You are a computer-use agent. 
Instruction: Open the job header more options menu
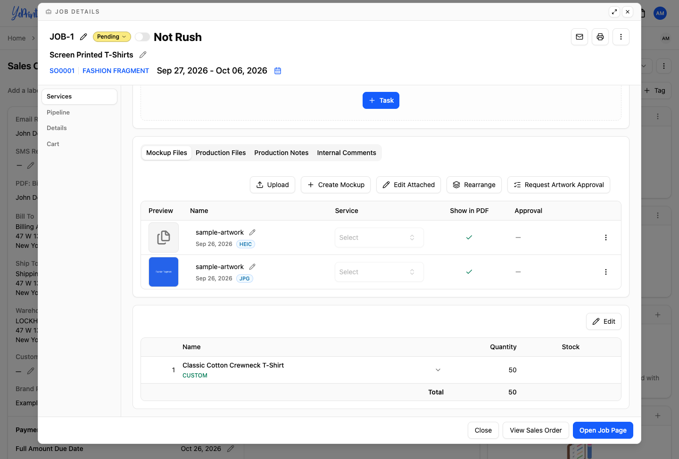coord(621,37)
